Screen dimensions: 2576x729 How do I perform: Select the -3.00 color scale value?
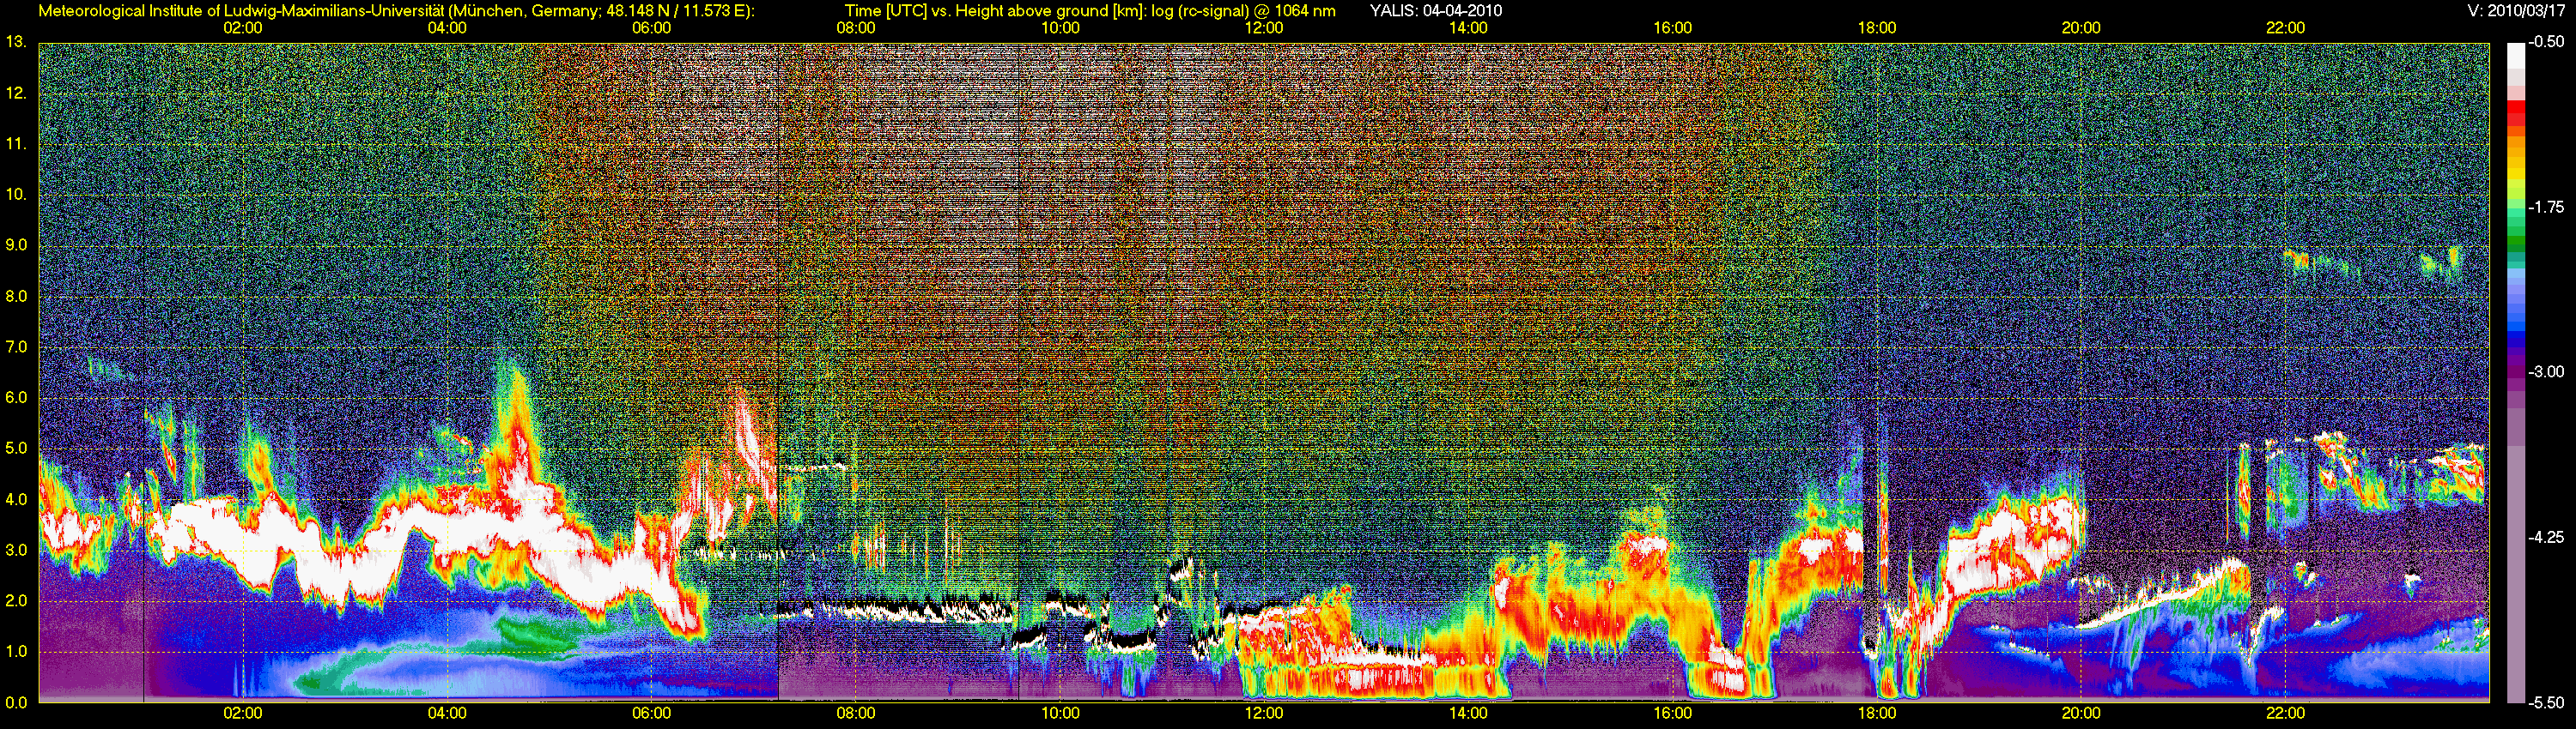(x=2546, y=372)
